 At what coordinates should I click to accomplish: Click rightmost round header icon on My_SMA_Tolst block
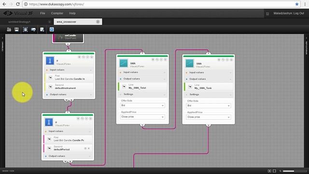point(165,59)
